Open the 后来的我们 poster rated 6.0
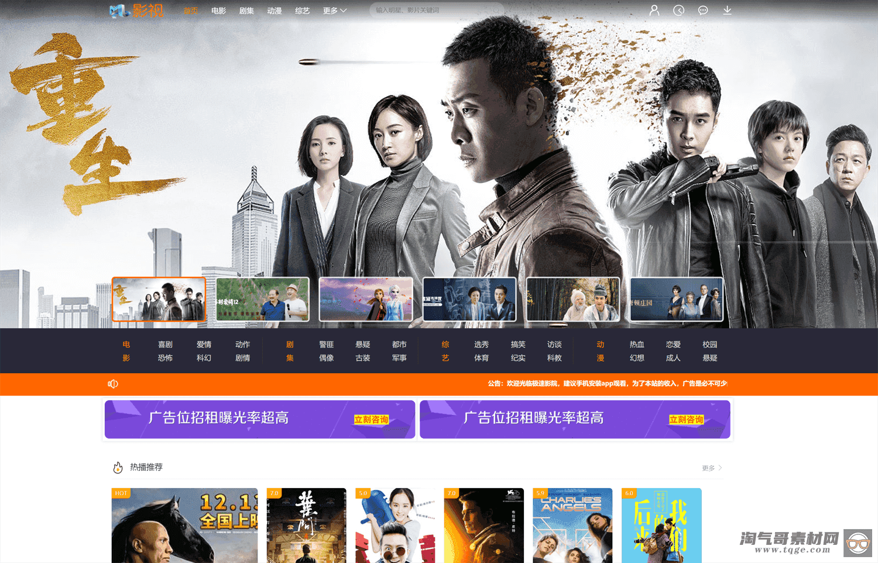Screen dimensions: 878x563 pos(661,526)
